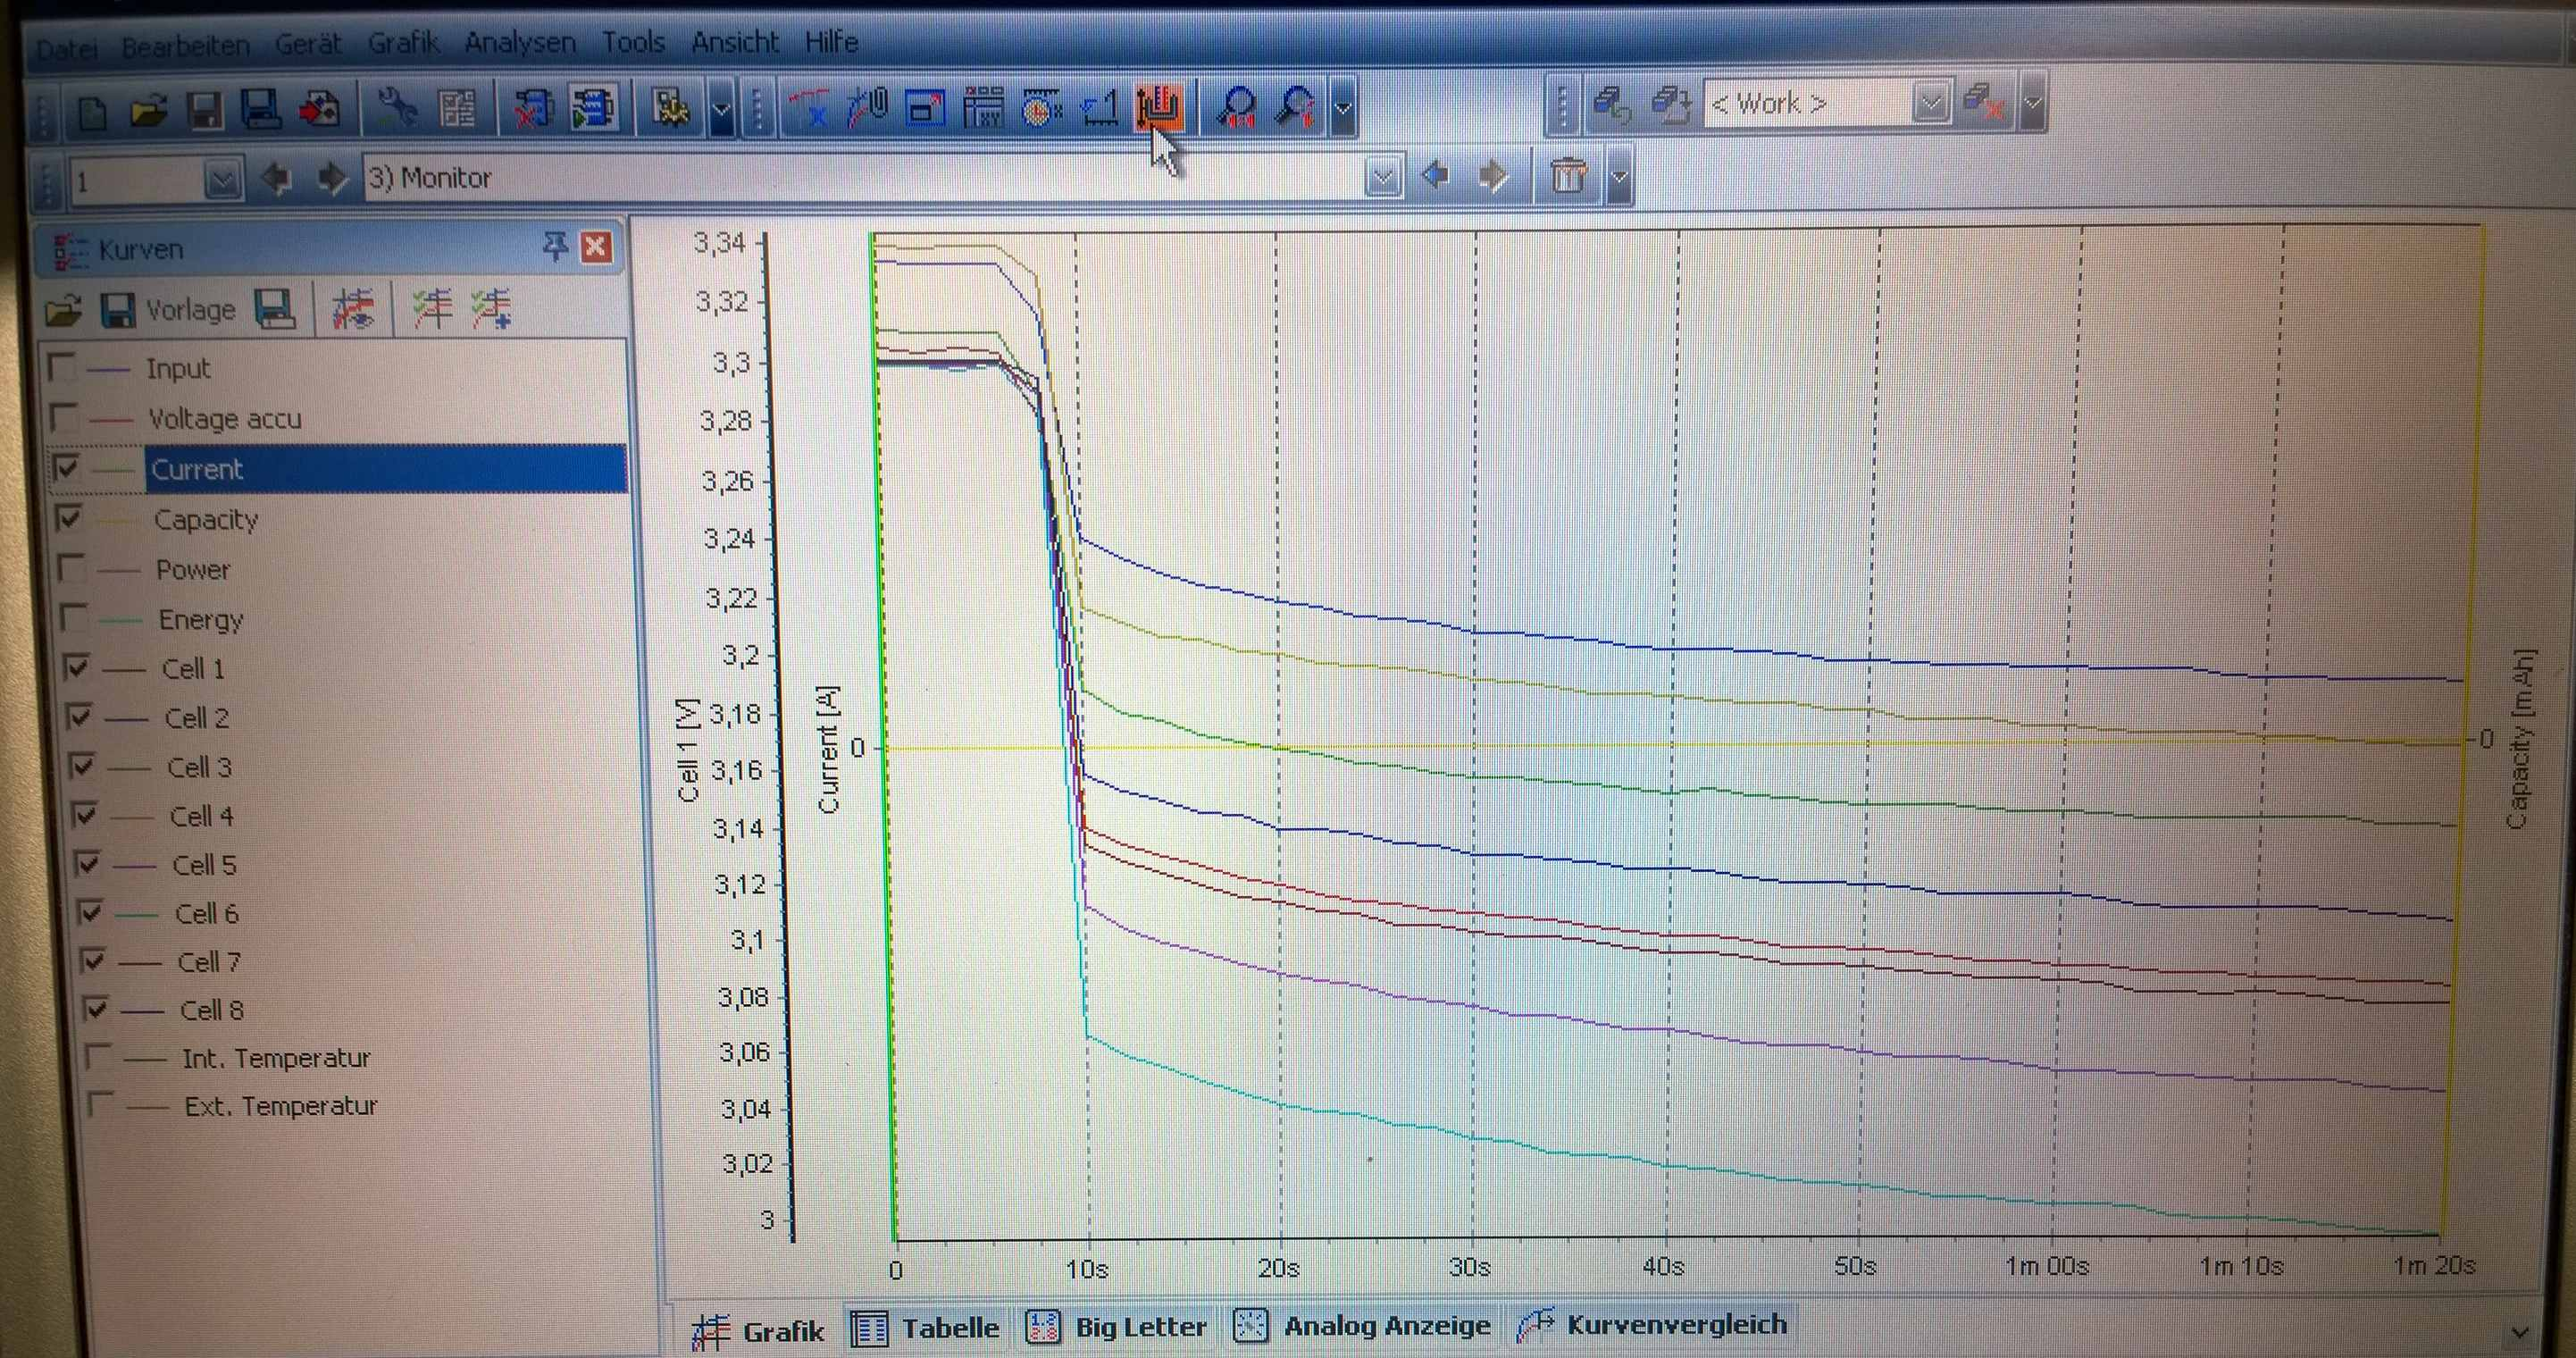Click the new file icon in toolbar

coord(93,111)
